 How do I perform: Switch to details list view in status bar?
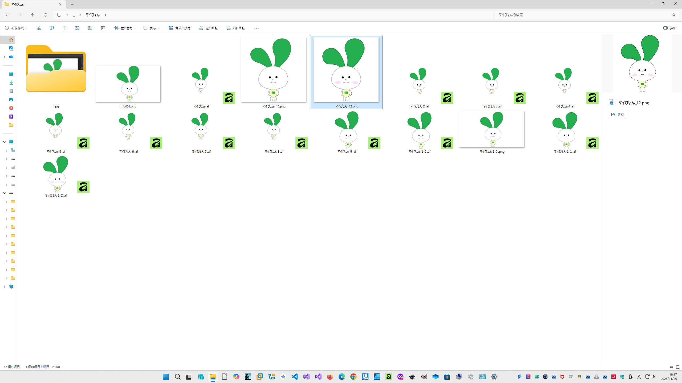click(671, 367)
